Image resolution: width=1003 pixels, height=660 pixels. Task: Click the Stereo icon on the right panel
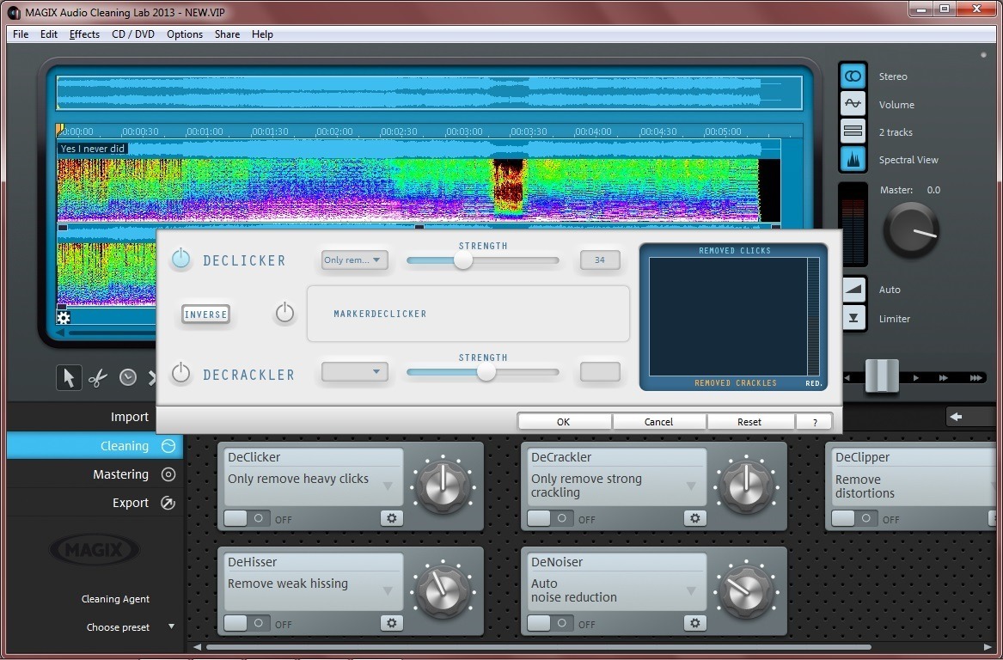(852, 76)
